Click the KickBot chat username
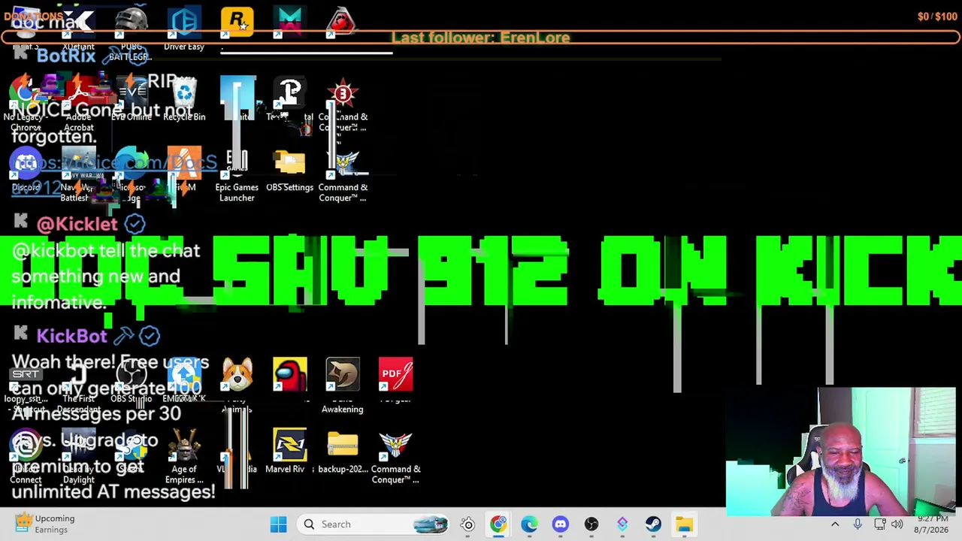This screenshot has width=962, height=541. coord(72,336)
